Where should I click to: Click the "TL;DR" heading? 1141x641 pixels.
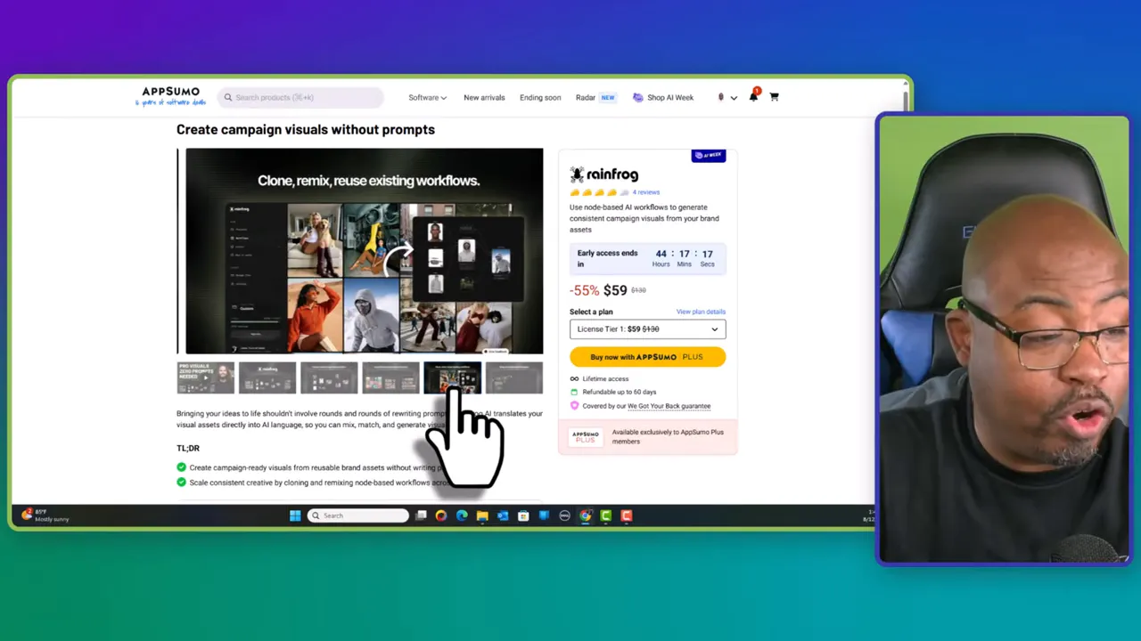[x=188, y=448]
